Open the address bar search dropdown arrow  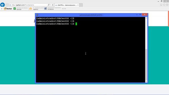(50, 5)
